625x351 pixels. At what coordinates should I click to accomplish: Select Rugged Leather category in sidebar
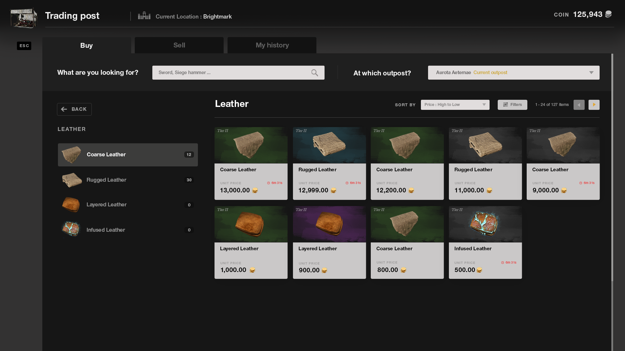tap(128, 180)
